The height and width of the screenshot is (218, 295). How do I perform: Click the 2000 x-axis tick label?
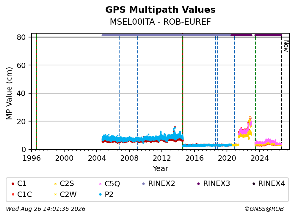click(x=64, y=158)
